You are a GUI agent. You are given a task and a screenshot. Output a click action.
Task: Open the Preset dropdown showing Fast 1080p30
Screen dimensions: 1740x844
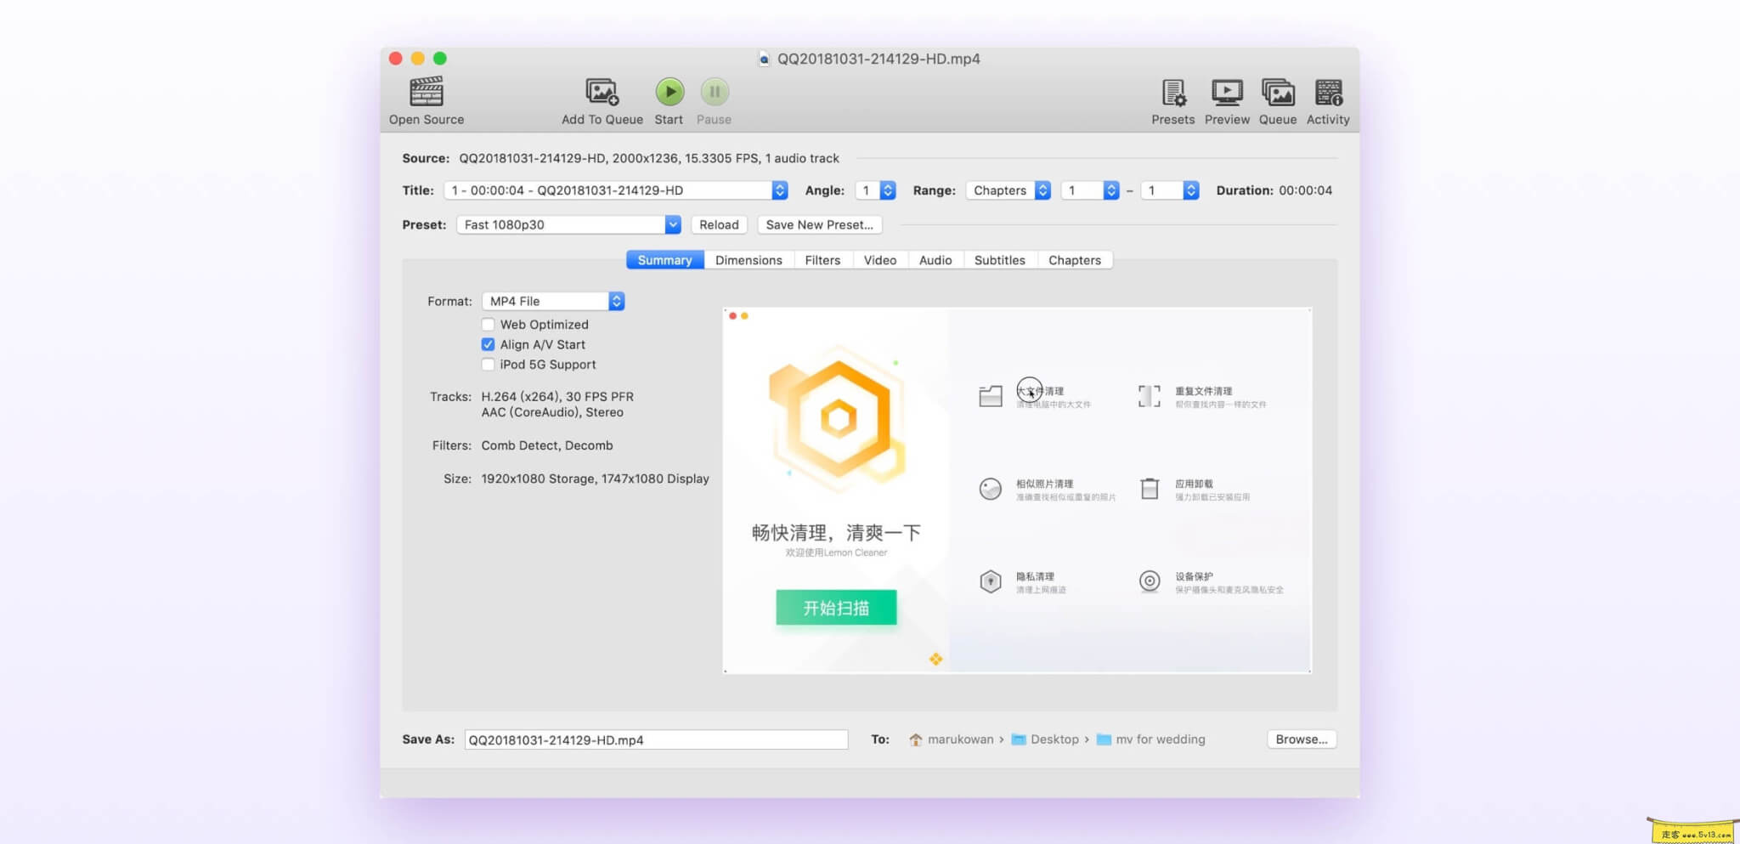tap(568, 224)
